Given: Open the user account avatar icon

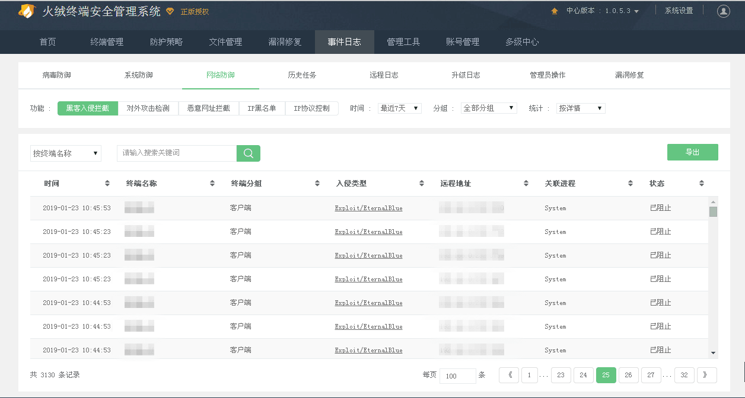Looking at the screenshot, I should (724, 11).
